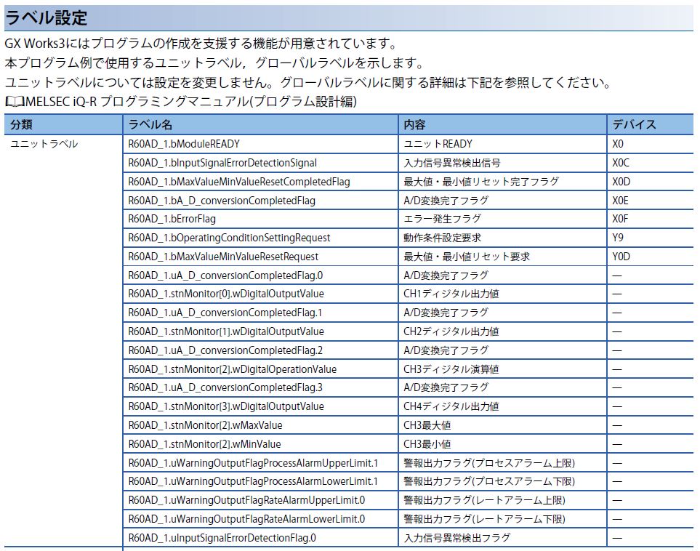This screenshot has width=700, height=551.
Task: Select the 分類 column header
Action: 22,124
